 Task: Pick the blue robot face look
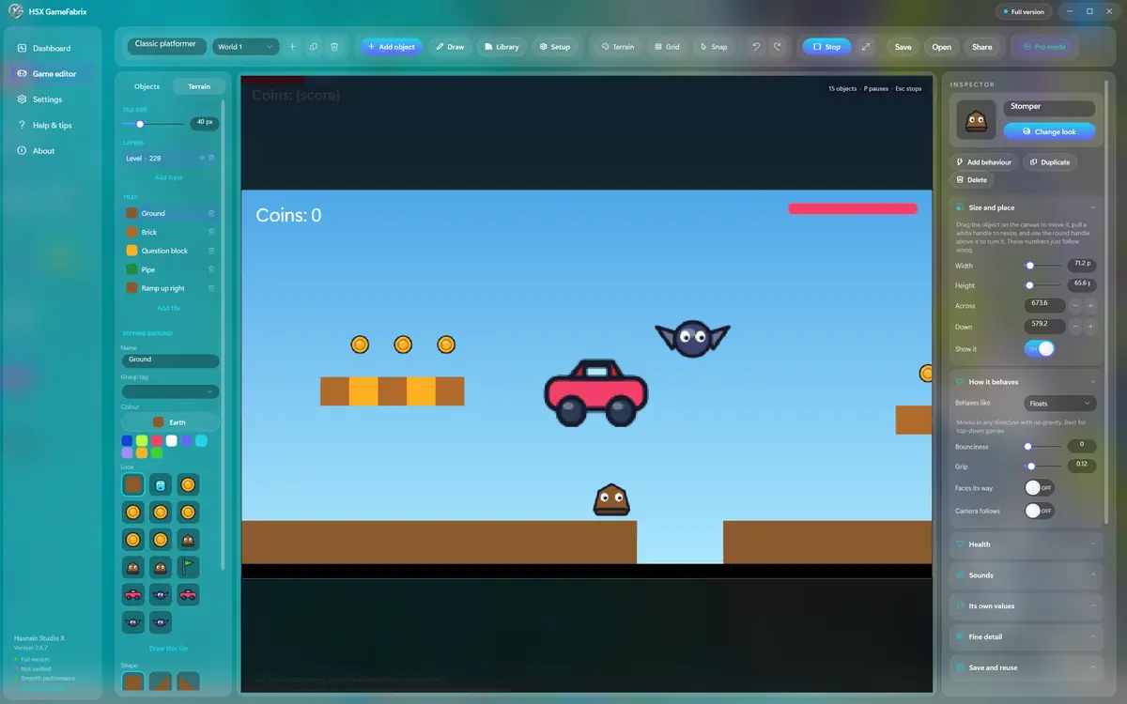pyautogui.click(x=161, y=484)
